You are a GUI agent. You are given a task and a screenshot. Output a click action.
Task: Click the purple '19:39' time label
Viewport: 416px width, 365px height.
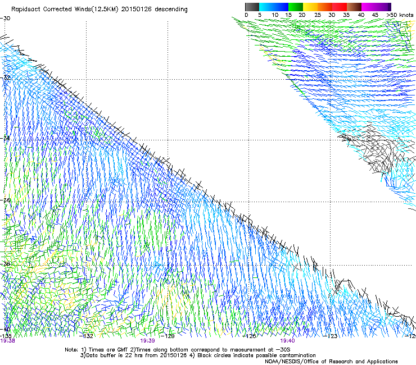pos(147,341)
